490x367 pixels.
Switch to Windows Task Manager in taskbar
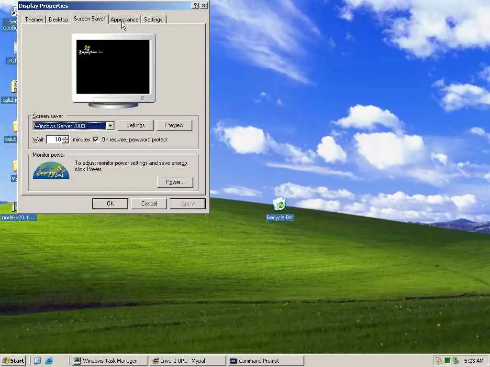point(110,361)
